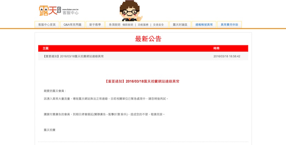The image size is (286, 145).
Task: Go to 露天討論區 tab
Action: (180, 25)
